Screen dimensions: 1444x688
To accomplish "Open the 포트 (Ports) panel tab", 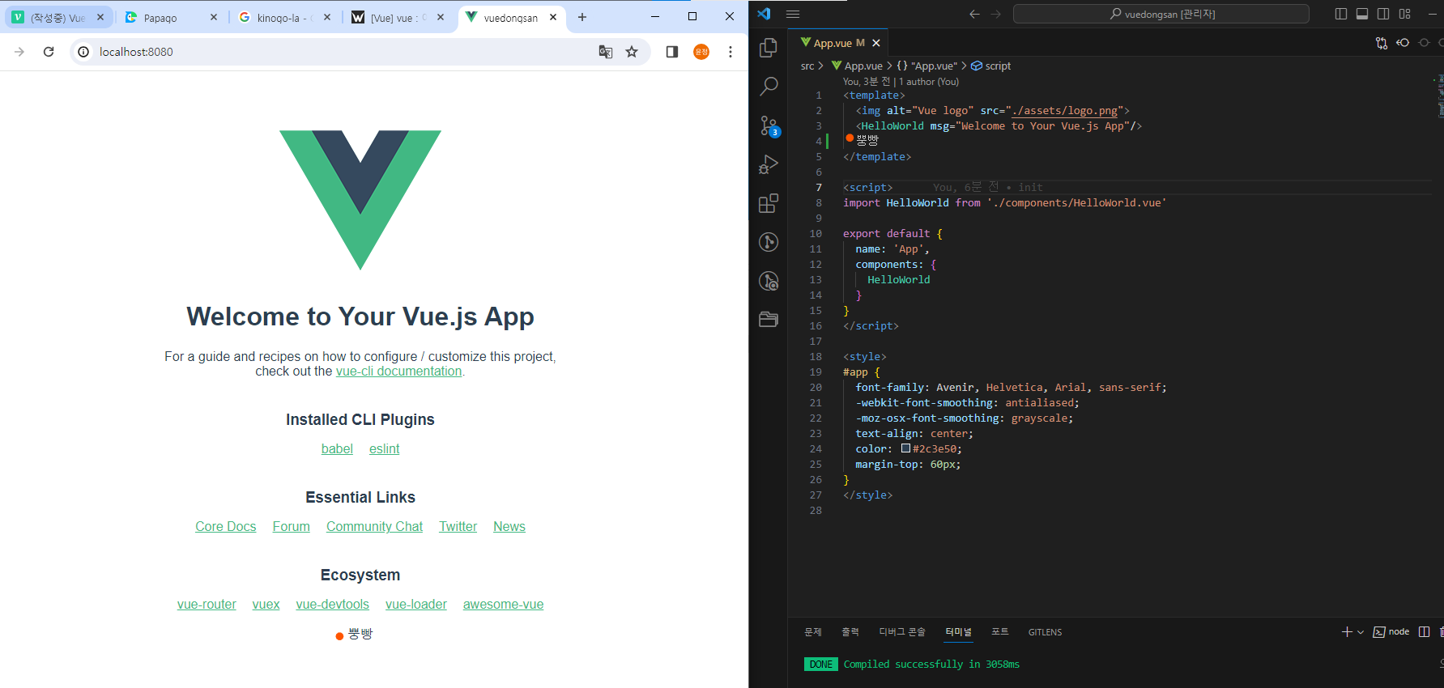I will [x=1000, y=632].
